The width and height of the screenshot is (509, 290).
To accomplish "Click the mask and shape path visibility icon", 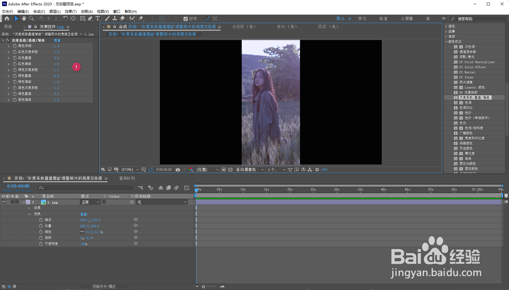I will click(150, 170).
